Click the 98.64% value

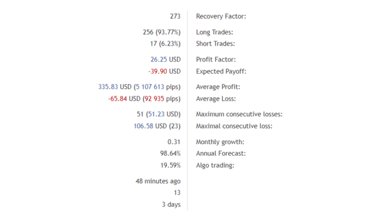point(170,153)
